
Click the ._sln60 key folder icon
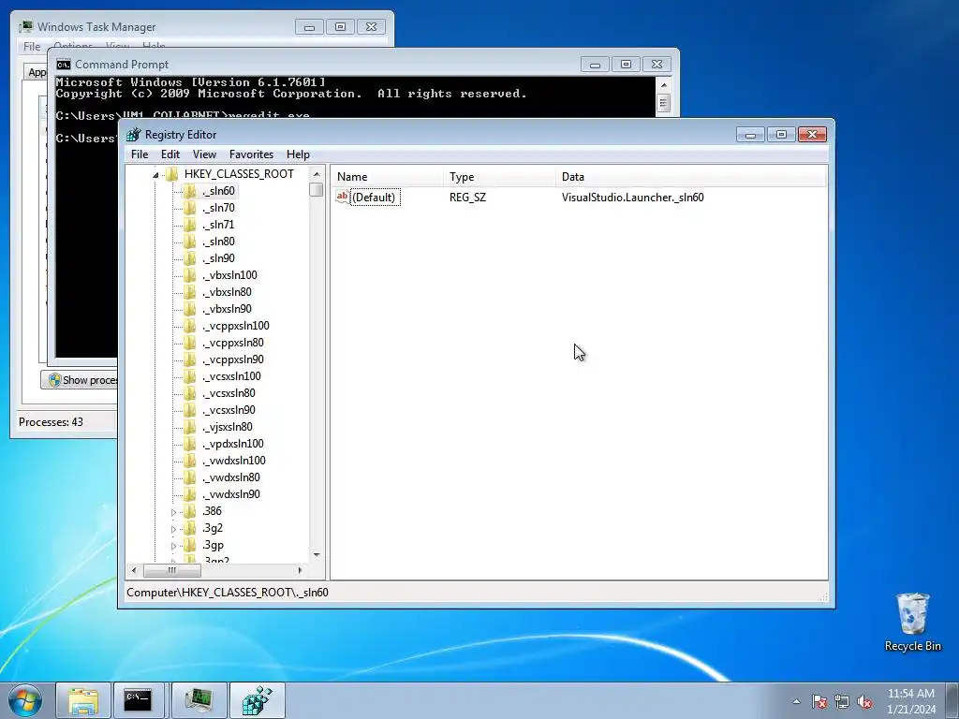tap(189, 191)
